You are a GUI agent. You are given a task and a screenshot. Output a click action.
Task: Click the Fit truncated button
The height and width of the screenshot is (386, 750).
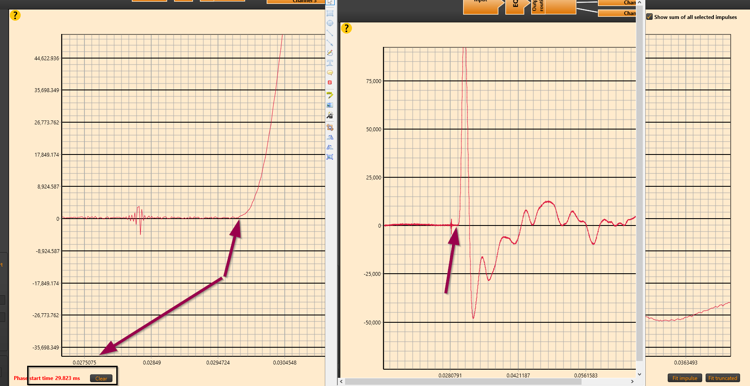pyautogui.click(x=722, y=378)
